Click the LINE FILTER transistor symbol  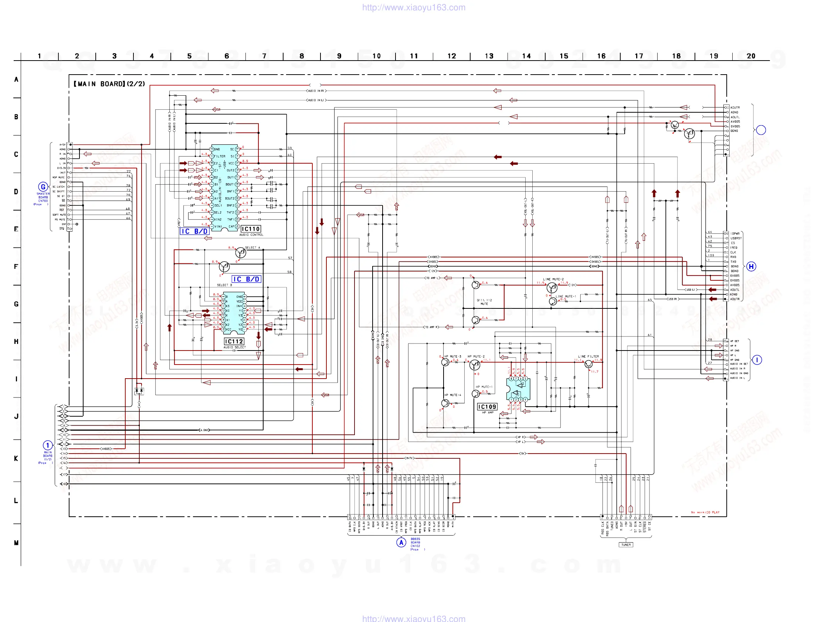(589, 364)
